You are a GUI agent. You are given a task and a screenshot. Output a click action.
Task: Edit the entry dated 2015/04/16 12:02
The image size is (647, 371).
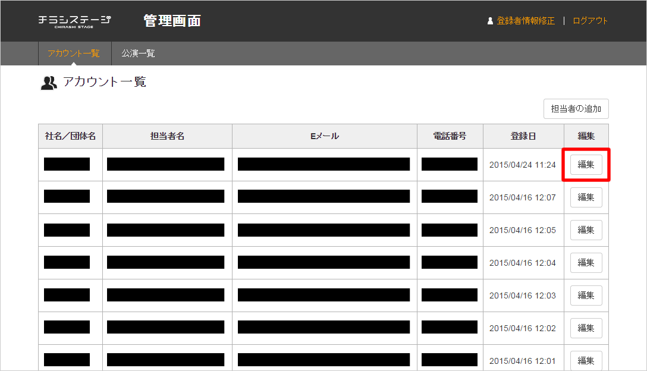coord(586,328)
